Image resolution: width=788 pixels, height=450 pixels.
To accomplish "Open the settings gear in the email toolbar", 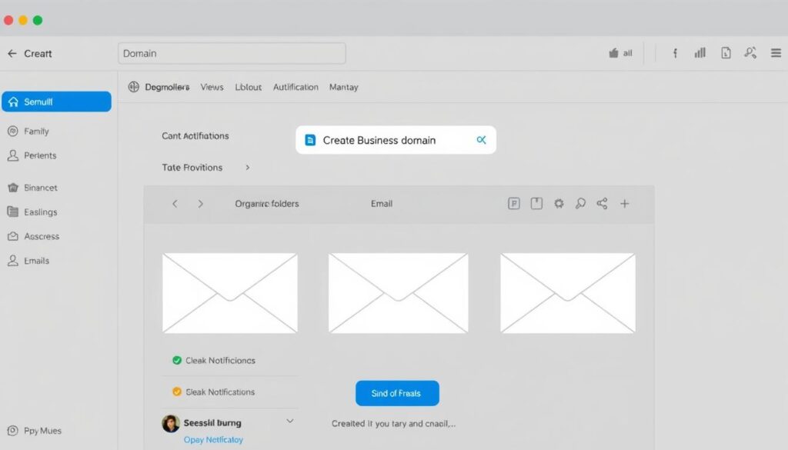I will tap(559, 203).
